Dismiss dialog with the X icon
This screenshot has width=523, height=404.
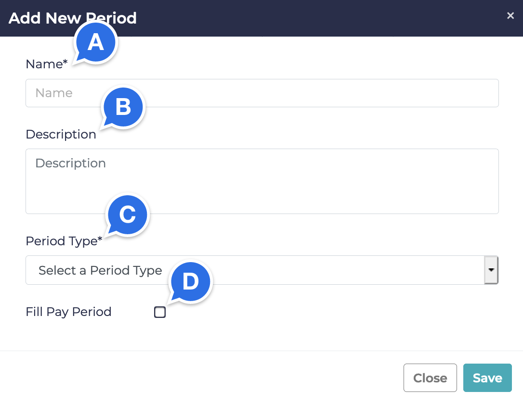click(x=510, y=16)
